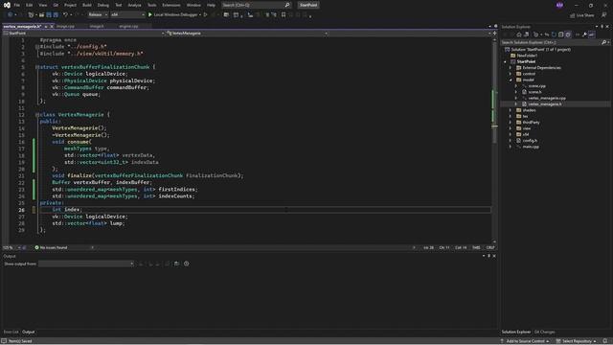Open Properties wrench icon in Solution Explorer
Image resolution: width=613 pixels, height=345 pixels.
pos(584,34)
